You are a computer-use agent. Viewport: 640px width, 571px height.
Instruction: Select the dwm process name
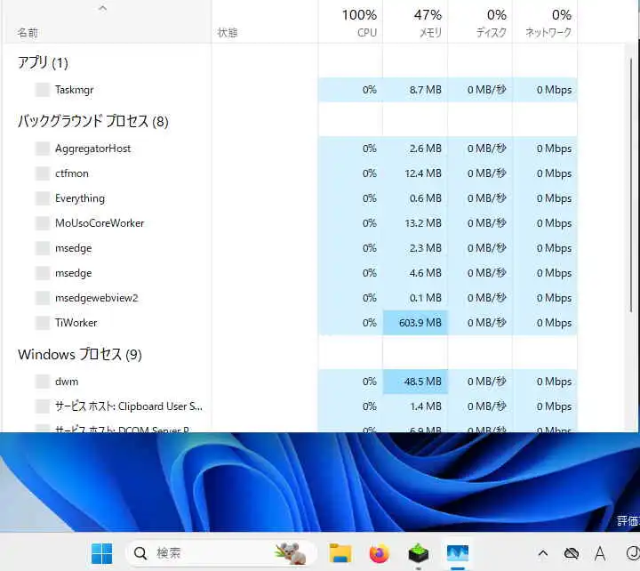pos(67,382)
